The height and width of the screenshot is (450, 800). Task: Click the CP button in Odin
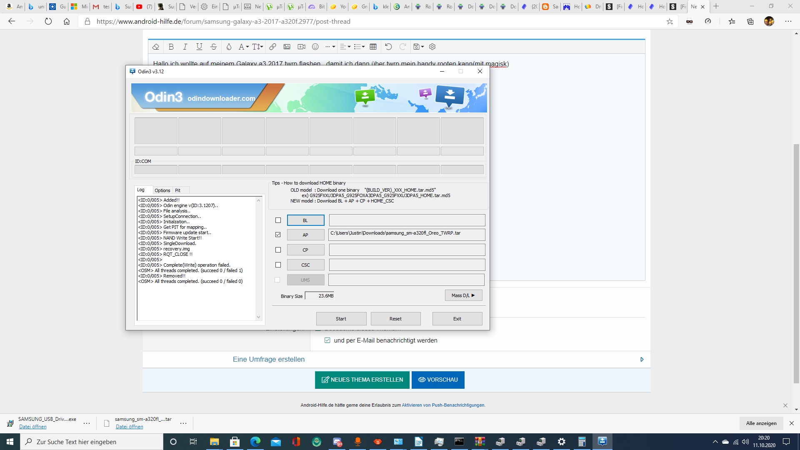(305, 250)
